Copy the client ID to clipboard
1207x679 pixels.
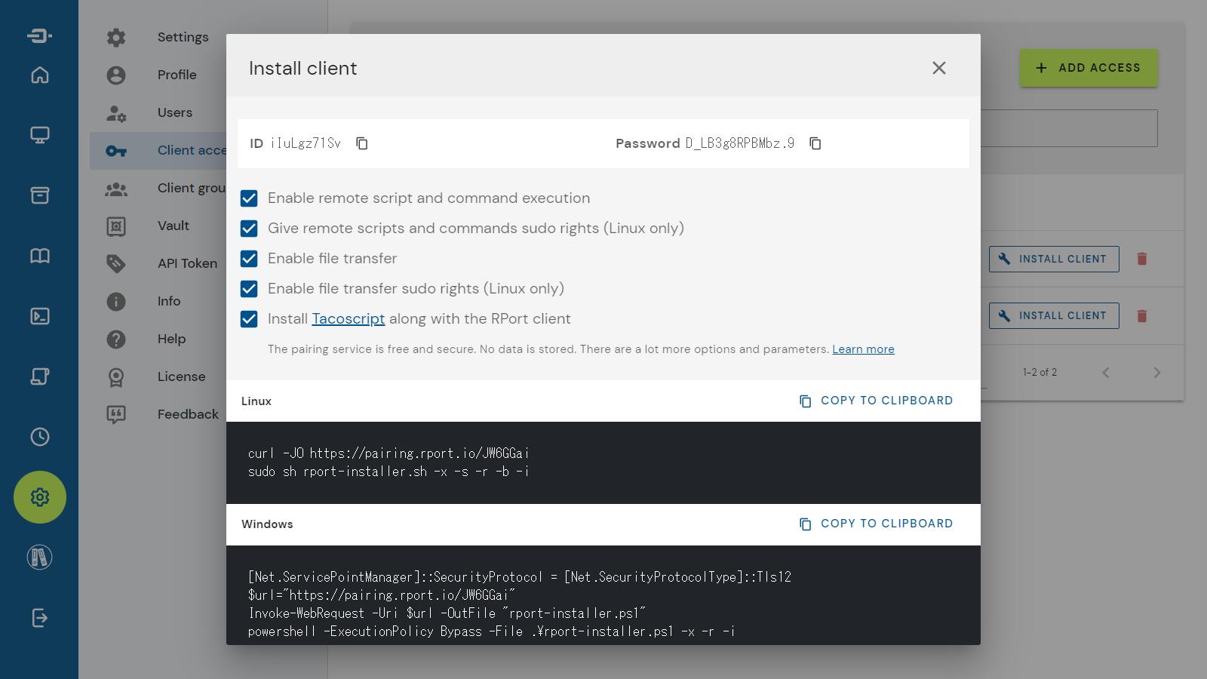coord(362,143)
